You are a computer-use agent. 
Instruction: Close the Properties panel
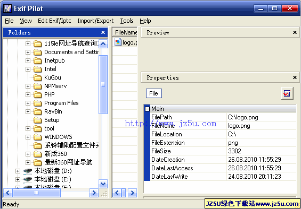pos(295,77)
